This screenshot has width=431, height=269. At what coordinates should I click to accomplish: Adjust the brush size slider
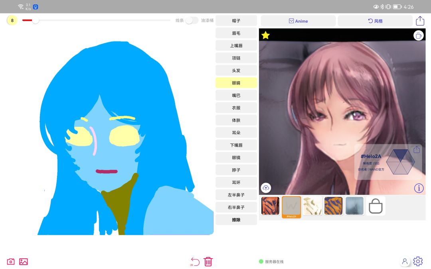click(96, 20)
